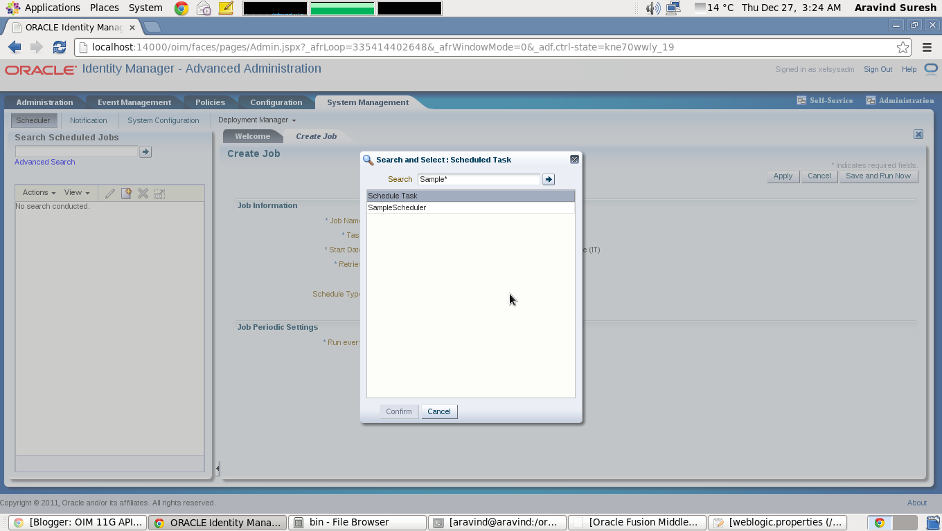Cancel the Search and Select dialog

(439, 411)
